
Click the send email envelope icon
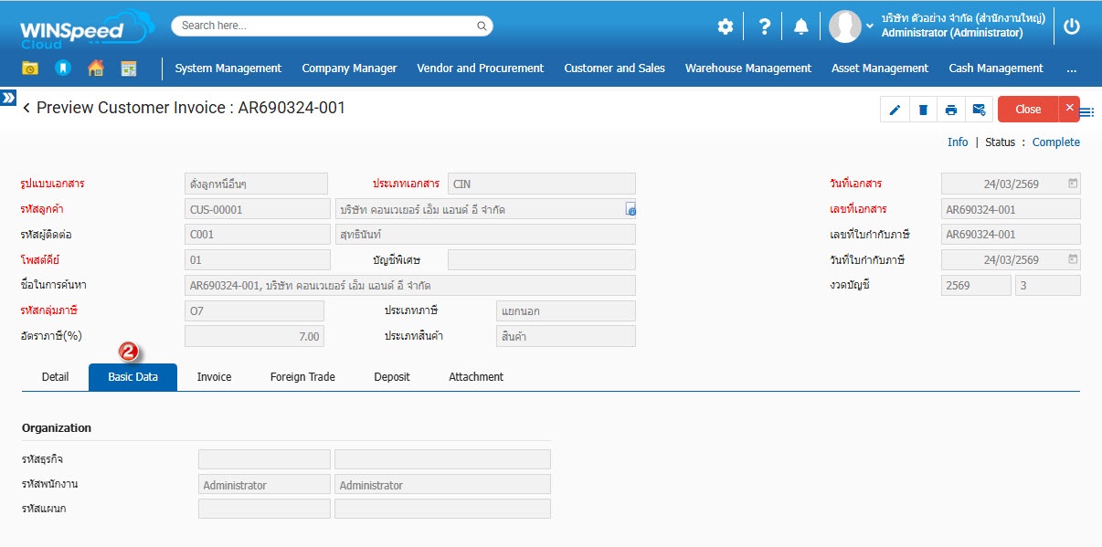click(979, 110)
